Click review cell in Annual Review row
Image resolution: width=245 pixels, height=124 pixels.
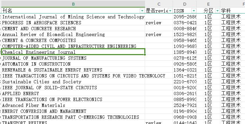point(159,34)
